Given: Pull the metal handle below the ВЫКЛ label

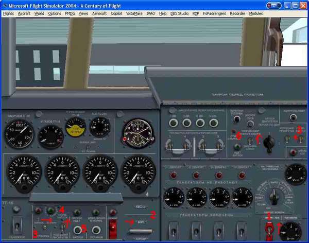Looking at the screenshot, I should 140,231.
